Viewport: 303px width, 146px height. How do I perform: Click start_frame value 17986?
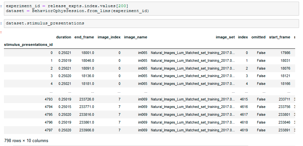[285, 53]
